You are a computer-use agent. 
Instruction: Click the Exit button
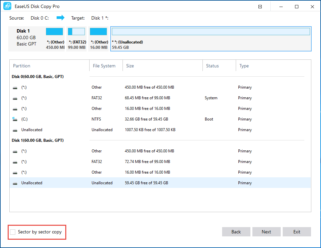click(297, 232)
